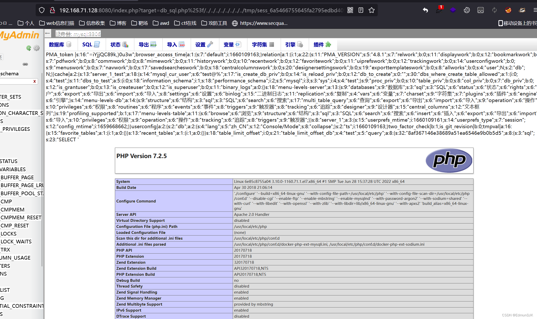Open the ctf在线 bookmarks folder
This screenshot has width=537, height=319.
pyautogui.click(x=185, y=23)
